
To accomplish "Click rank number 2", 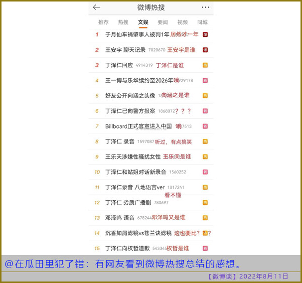I will coord(97,50).
